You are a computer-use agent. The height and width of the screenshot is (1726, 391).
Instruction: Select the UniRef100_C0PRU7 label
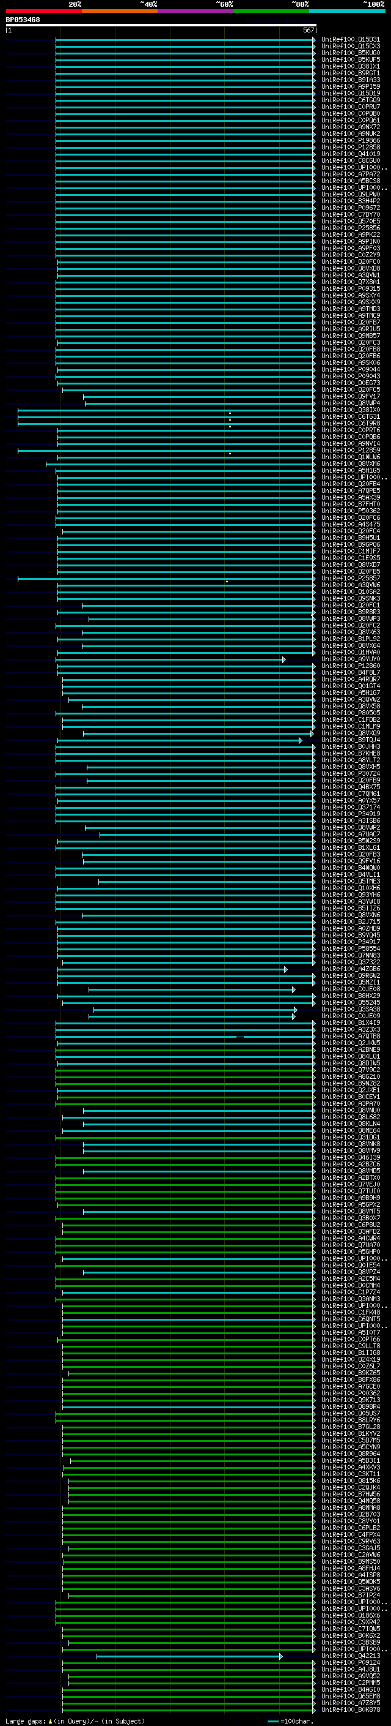350,107
